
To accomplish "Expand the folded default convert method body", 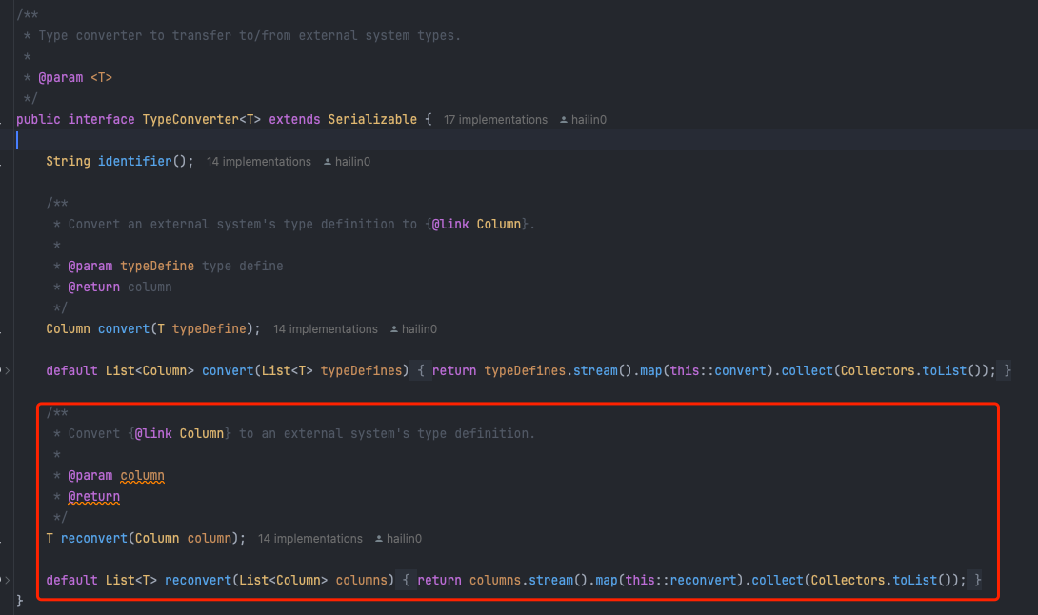I will pos(7,370).
